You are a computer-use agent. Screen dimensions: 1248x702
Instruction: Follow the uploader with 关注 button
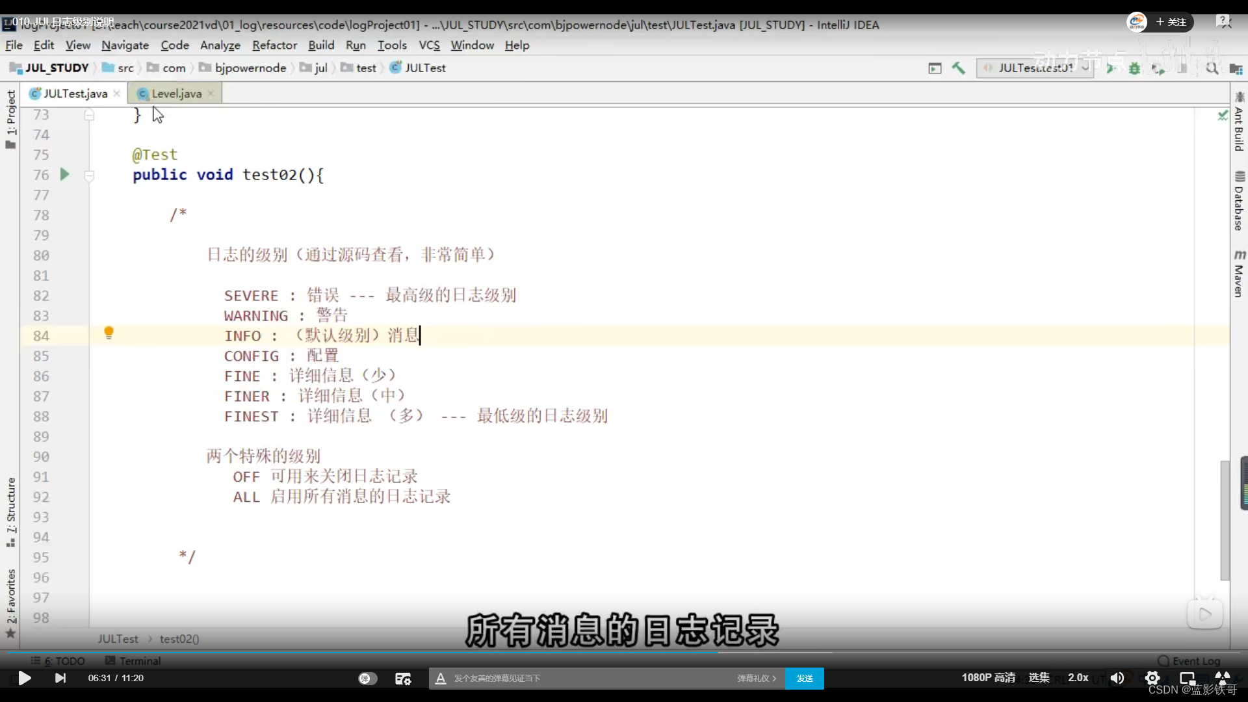point(1171,21)
